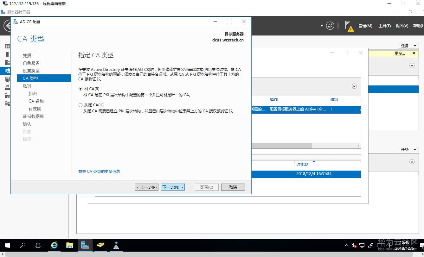Select the 根 CA(R) radio button
The image size is (424, 257).
coord(81,89)
